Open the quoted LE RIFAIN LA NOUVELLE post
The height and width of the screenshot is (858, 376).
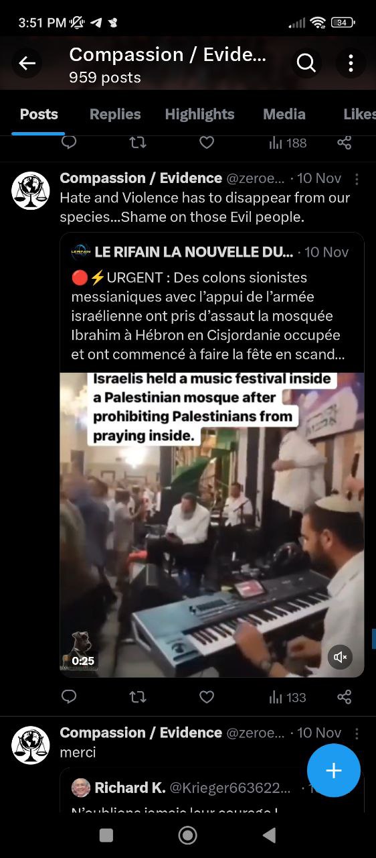click(211, 302)
